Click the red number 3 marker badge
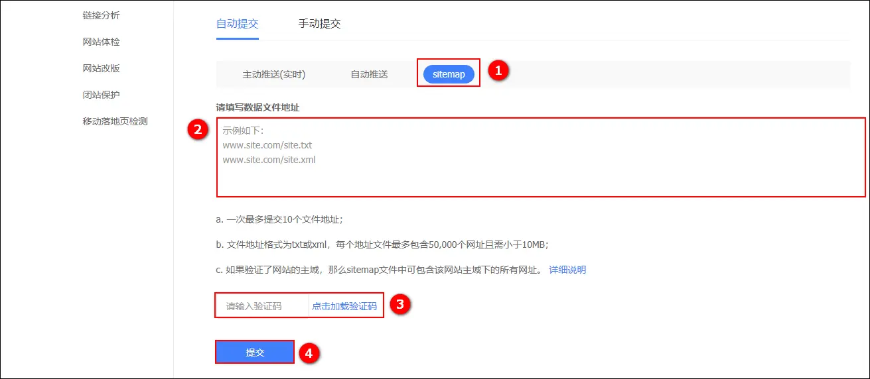Viewport: 870px width, 379px height. (399, 305)
